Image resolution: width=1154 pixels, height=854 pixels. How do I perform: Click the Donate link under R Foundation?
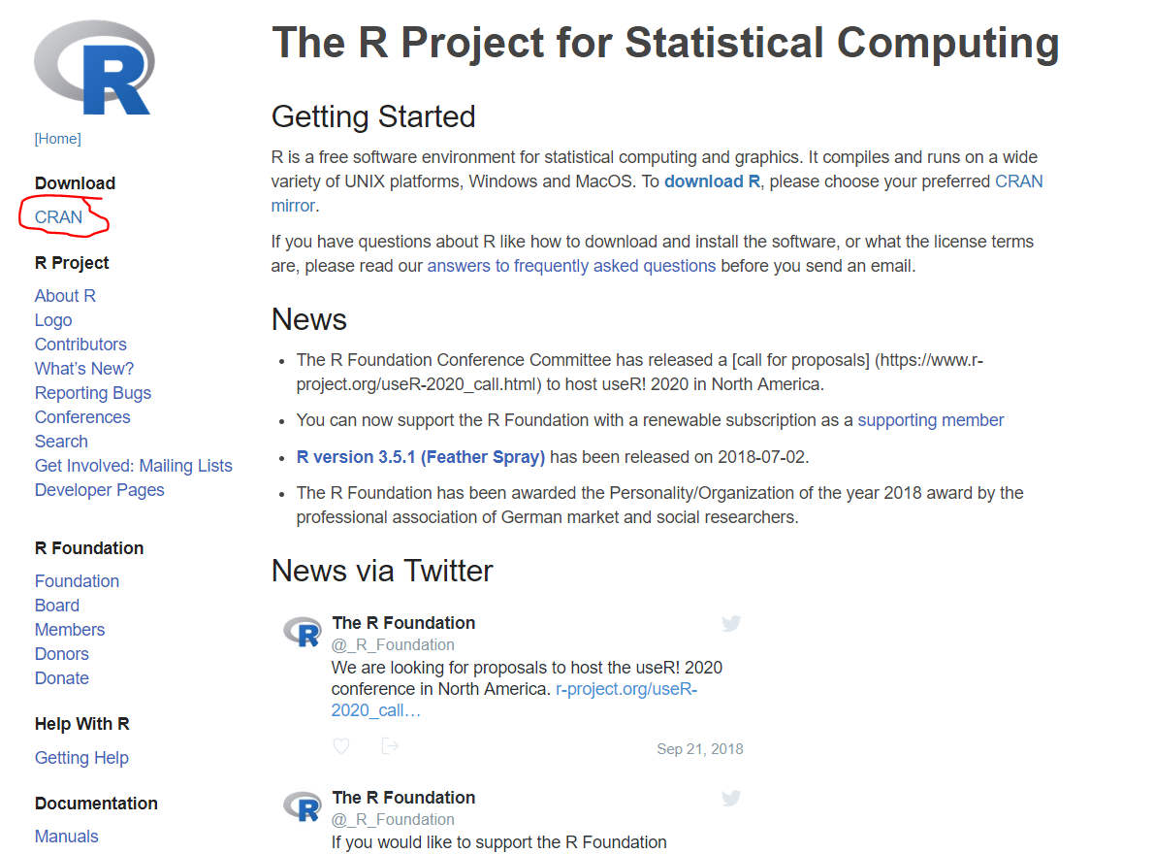62,678
